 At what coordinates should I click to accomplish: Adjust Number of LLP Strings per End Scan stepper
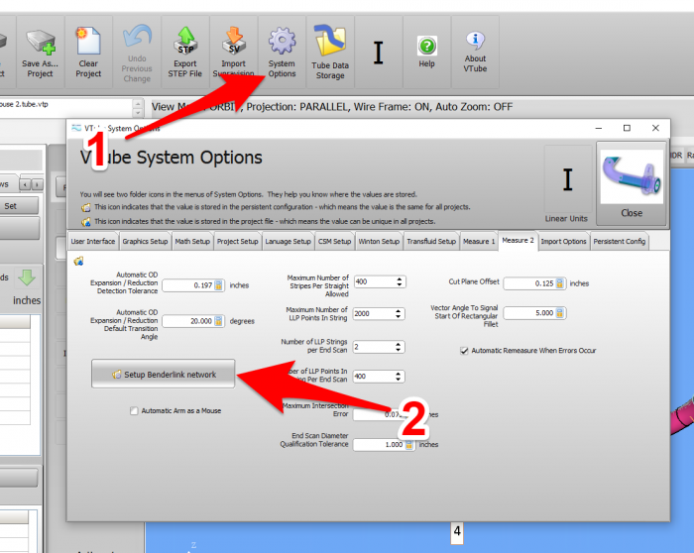[399, 347]
